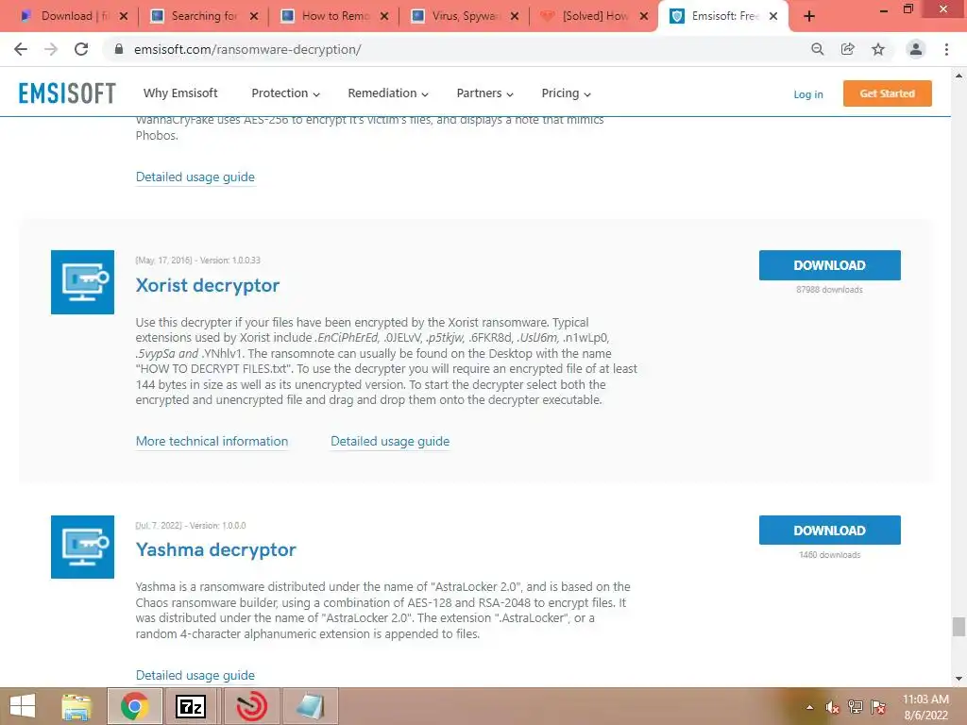The height and width of the screenshot is (725, 967).
Task: Open the network tray icon
Action: pos(855,707)
